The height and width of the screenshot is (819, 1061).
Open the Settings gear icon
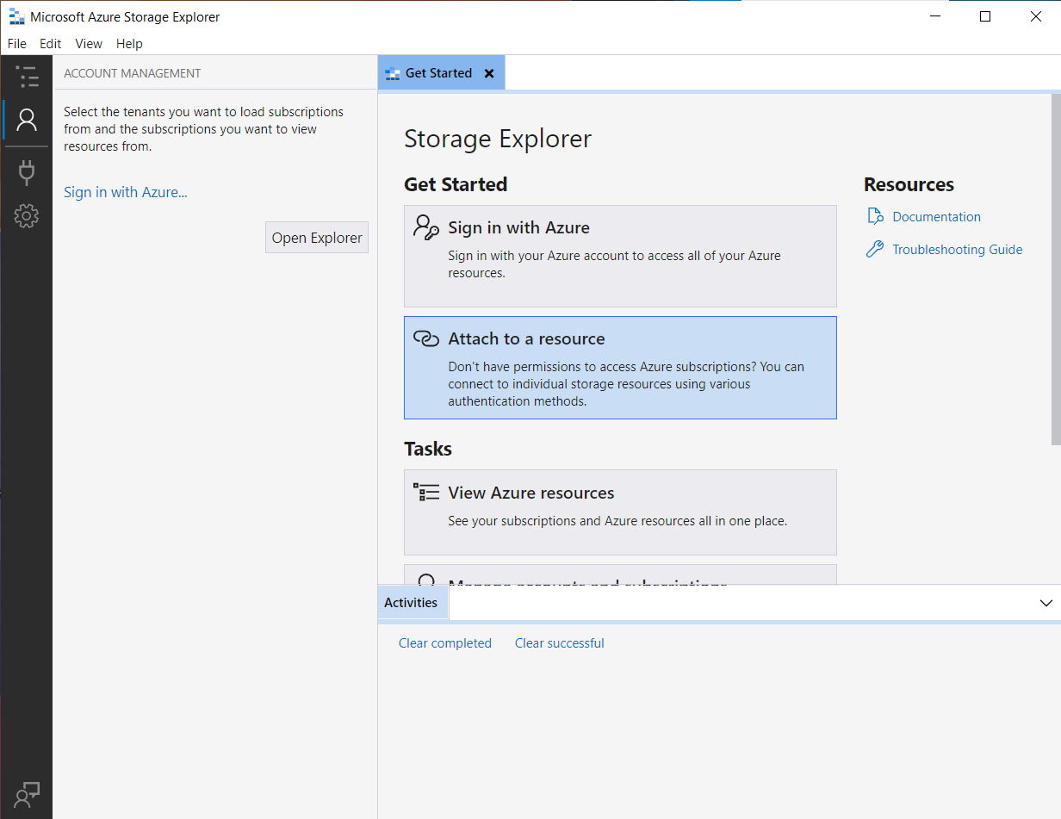point(27,216)
